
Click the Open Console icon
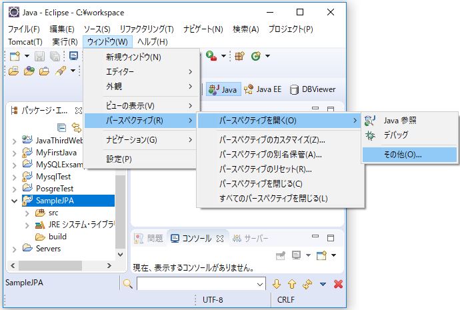pyautogui.click(x=321, y=255)
